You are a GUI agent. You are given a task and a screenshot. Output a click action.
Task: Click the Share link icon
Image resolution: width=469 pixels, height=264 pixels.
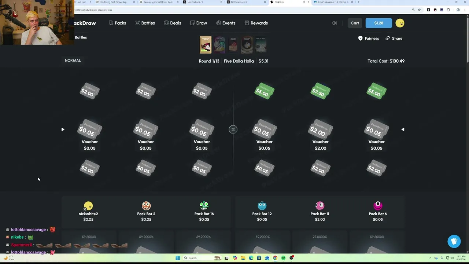coord(388,38)
